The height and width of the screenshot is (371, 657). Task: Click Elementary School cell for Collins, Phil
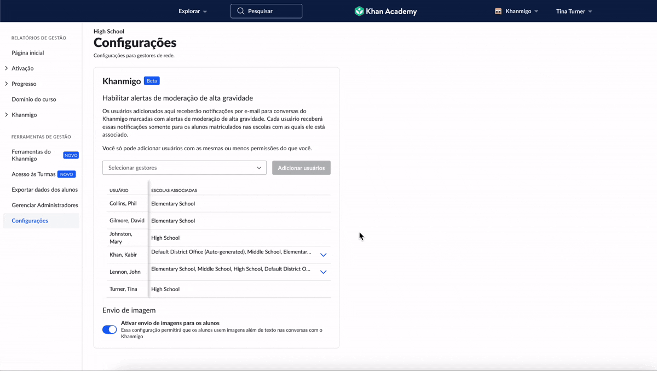[173, 203]
